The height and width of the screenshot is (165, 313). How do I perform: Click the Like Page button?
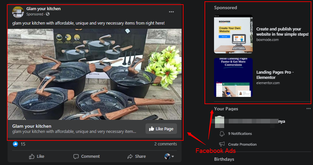click(161, 129)
